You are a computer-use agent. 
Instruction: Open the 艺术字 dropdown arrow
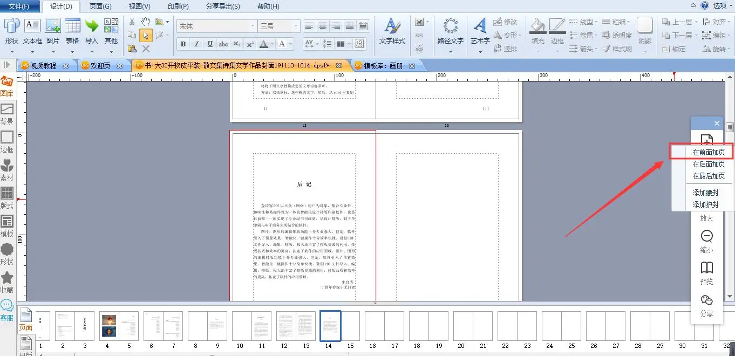(480, 52)
